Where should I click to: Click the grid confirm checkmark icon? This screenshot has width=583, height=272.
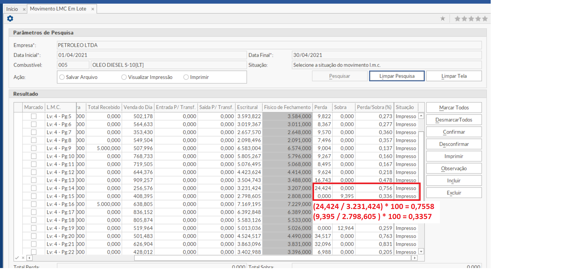coord(17,258)
